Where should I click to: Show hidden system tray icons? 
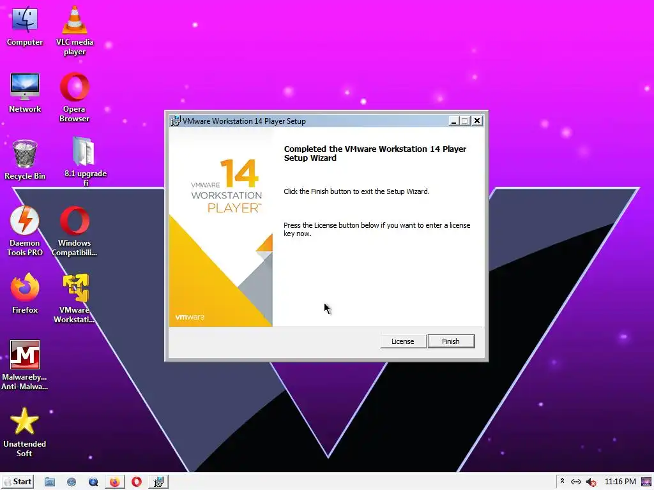[562, 481]
